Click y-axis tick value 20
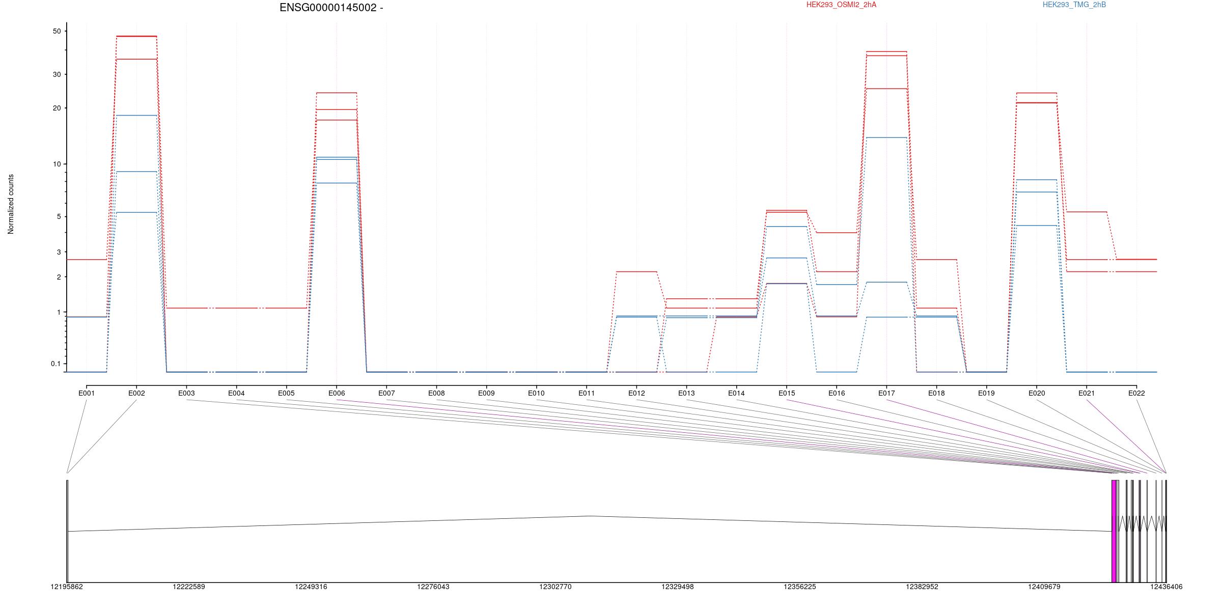 pyautogui.click(x=57, y=108)
